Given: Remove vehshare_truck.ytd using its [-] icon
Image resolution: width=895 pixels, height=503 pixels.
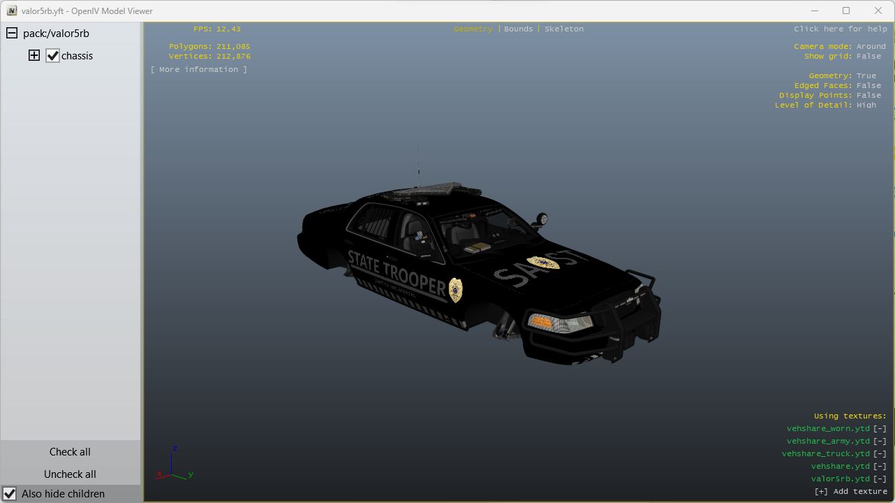Looking at the screenshot, I should 880,454.
